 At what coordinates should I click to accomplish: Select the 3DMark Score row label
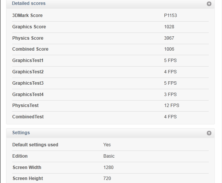[x=27, y=16]
